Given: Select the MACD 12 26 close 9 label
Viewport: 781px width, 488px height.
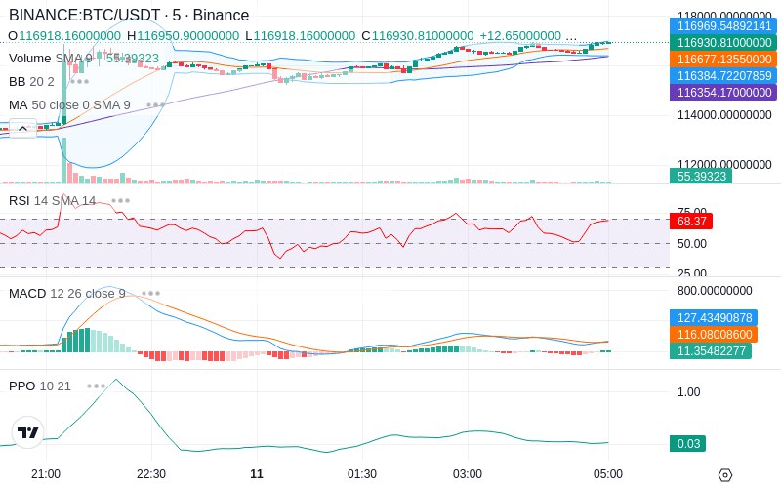Looking at the screenshot, I should coord(67,294).
